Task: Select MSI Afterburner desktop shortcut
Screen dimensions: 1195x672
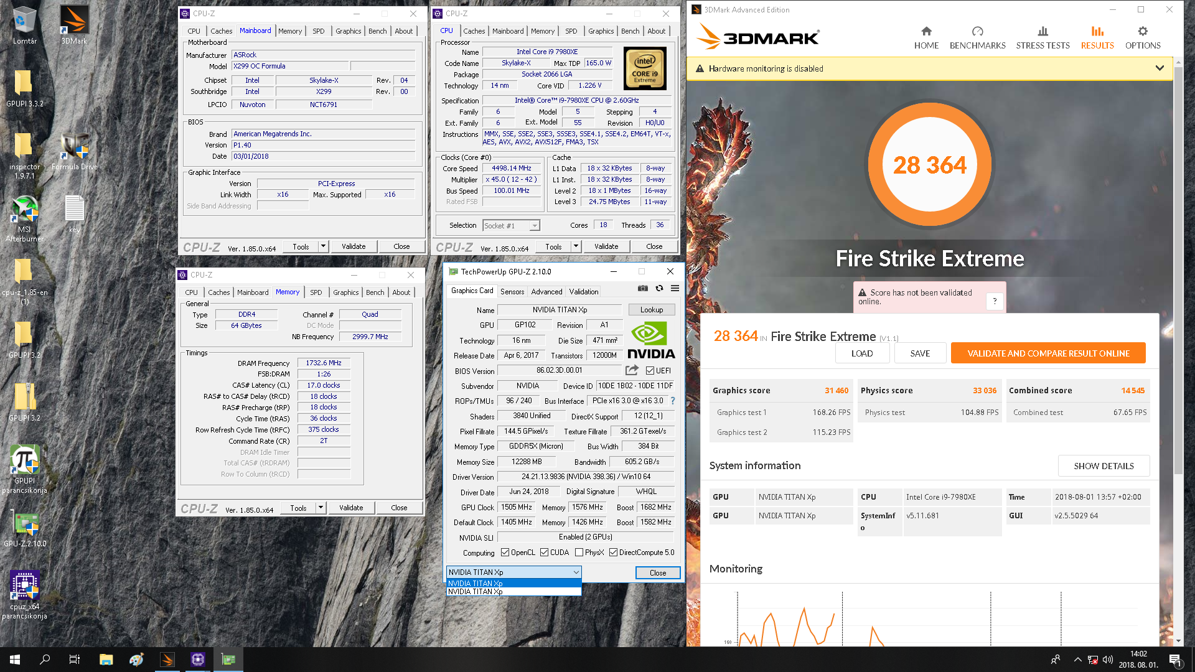Action: coord(24,218)
